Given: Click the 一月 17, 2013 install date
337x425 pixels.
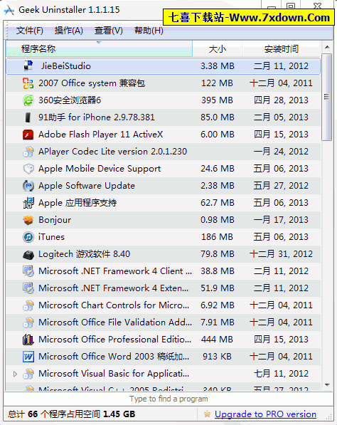Looking at the screenshot, I should (x=281, y=219).
